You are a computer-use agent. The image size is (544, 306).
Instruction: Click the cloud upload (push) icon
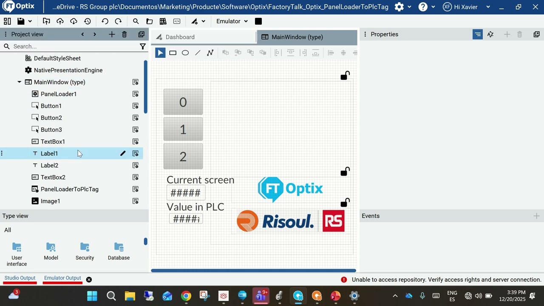pos(60,21)
